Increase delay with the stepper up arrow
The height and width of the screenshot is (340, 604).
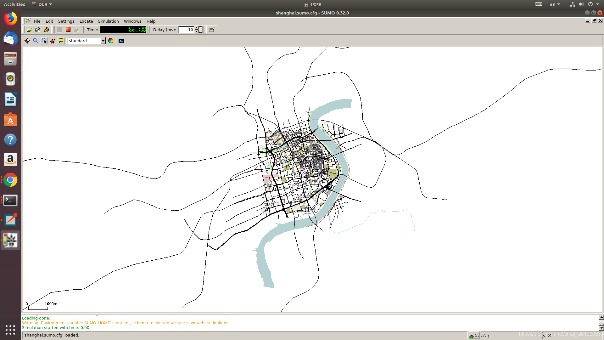pyautogui.click(x=197, y=28)
